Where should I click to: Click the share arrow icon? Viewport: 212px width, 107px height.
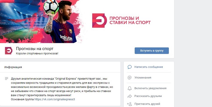click(130, 96)
